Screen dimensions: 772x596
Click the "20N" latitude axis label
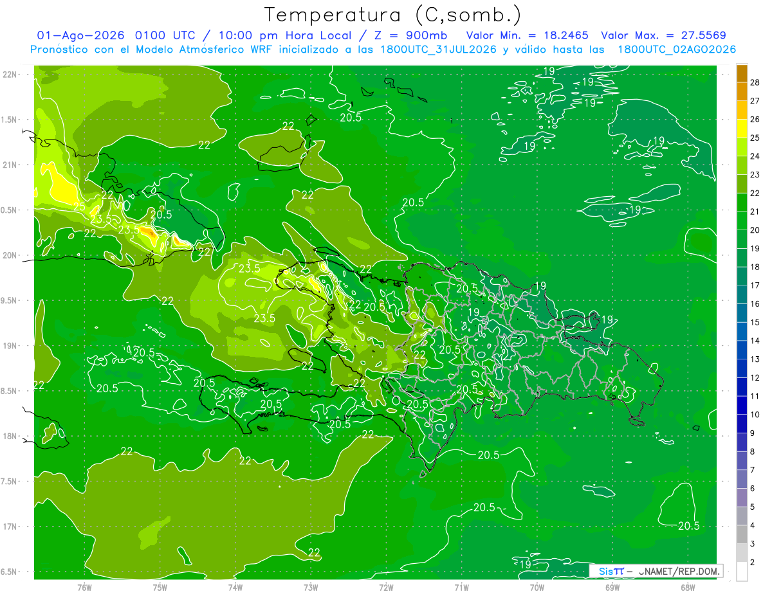point(10,255)
